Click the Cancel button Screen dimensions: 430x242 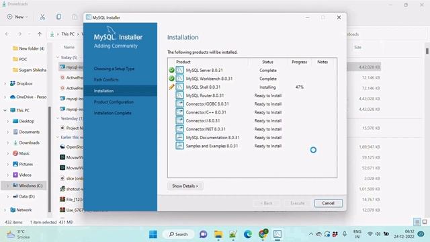pos(329,203)
